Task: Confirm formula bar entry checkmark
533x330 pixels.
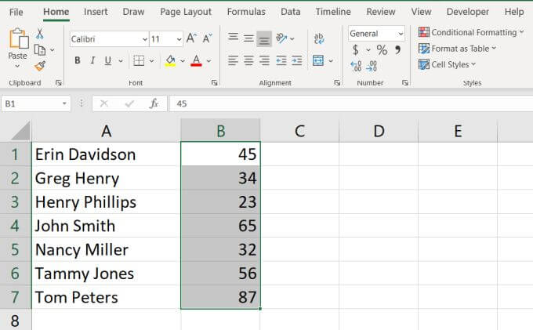Action: click(x=129, y=103)
